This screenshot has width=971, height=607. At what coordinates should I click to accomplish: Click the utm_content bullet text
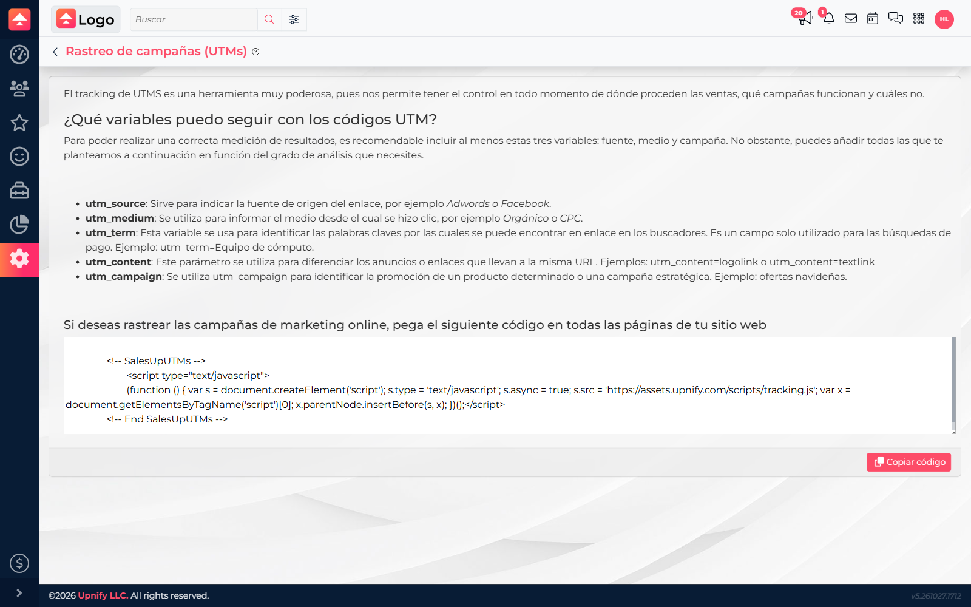tap(480, 262)
